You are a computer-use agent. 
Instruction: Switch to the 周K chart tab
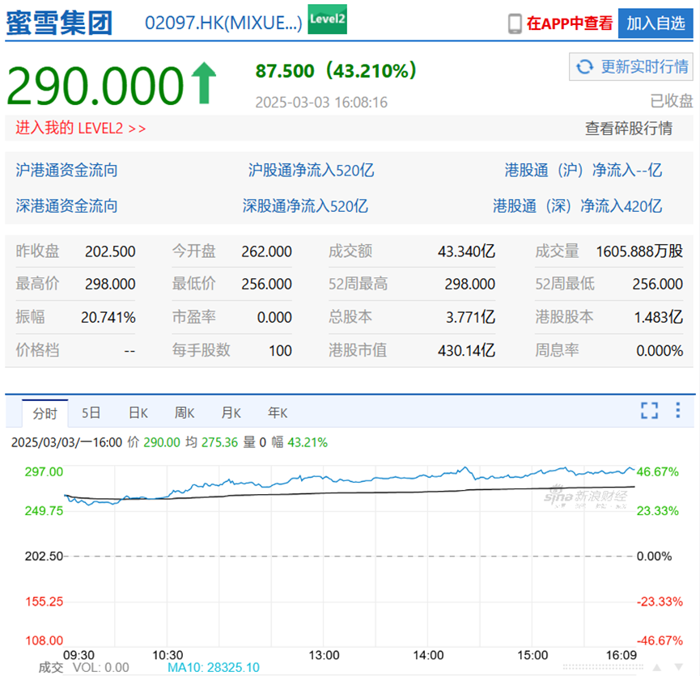[x=185, y=412]
